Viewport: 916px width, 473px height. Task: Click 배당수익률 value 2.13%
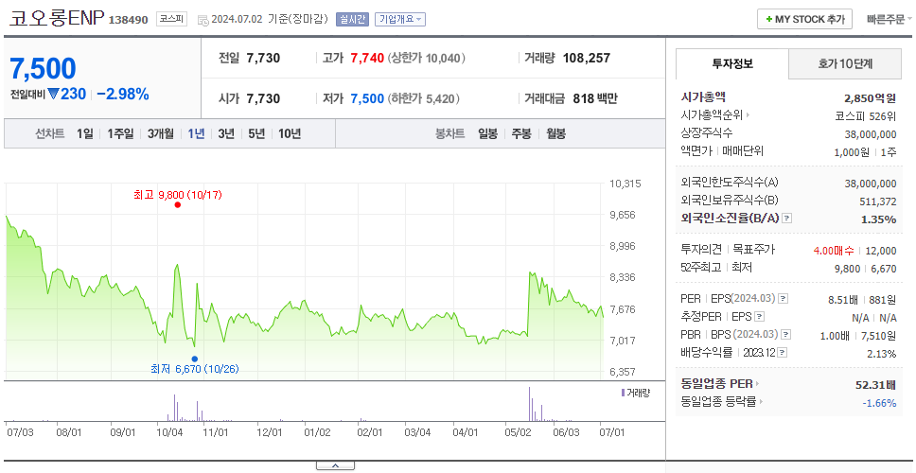[882, 354]
